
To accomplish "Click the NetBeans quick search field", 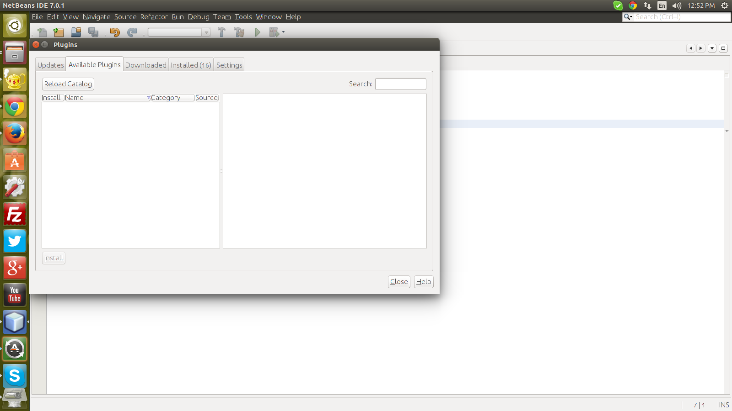I will click(677, 17).
